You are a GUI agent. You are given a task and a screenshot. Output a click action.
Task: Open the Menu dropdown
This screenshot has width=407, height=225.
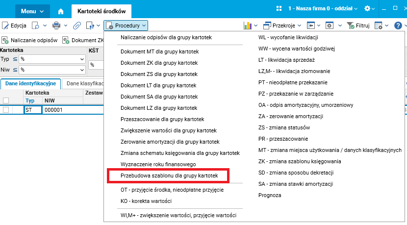[32, 11]
